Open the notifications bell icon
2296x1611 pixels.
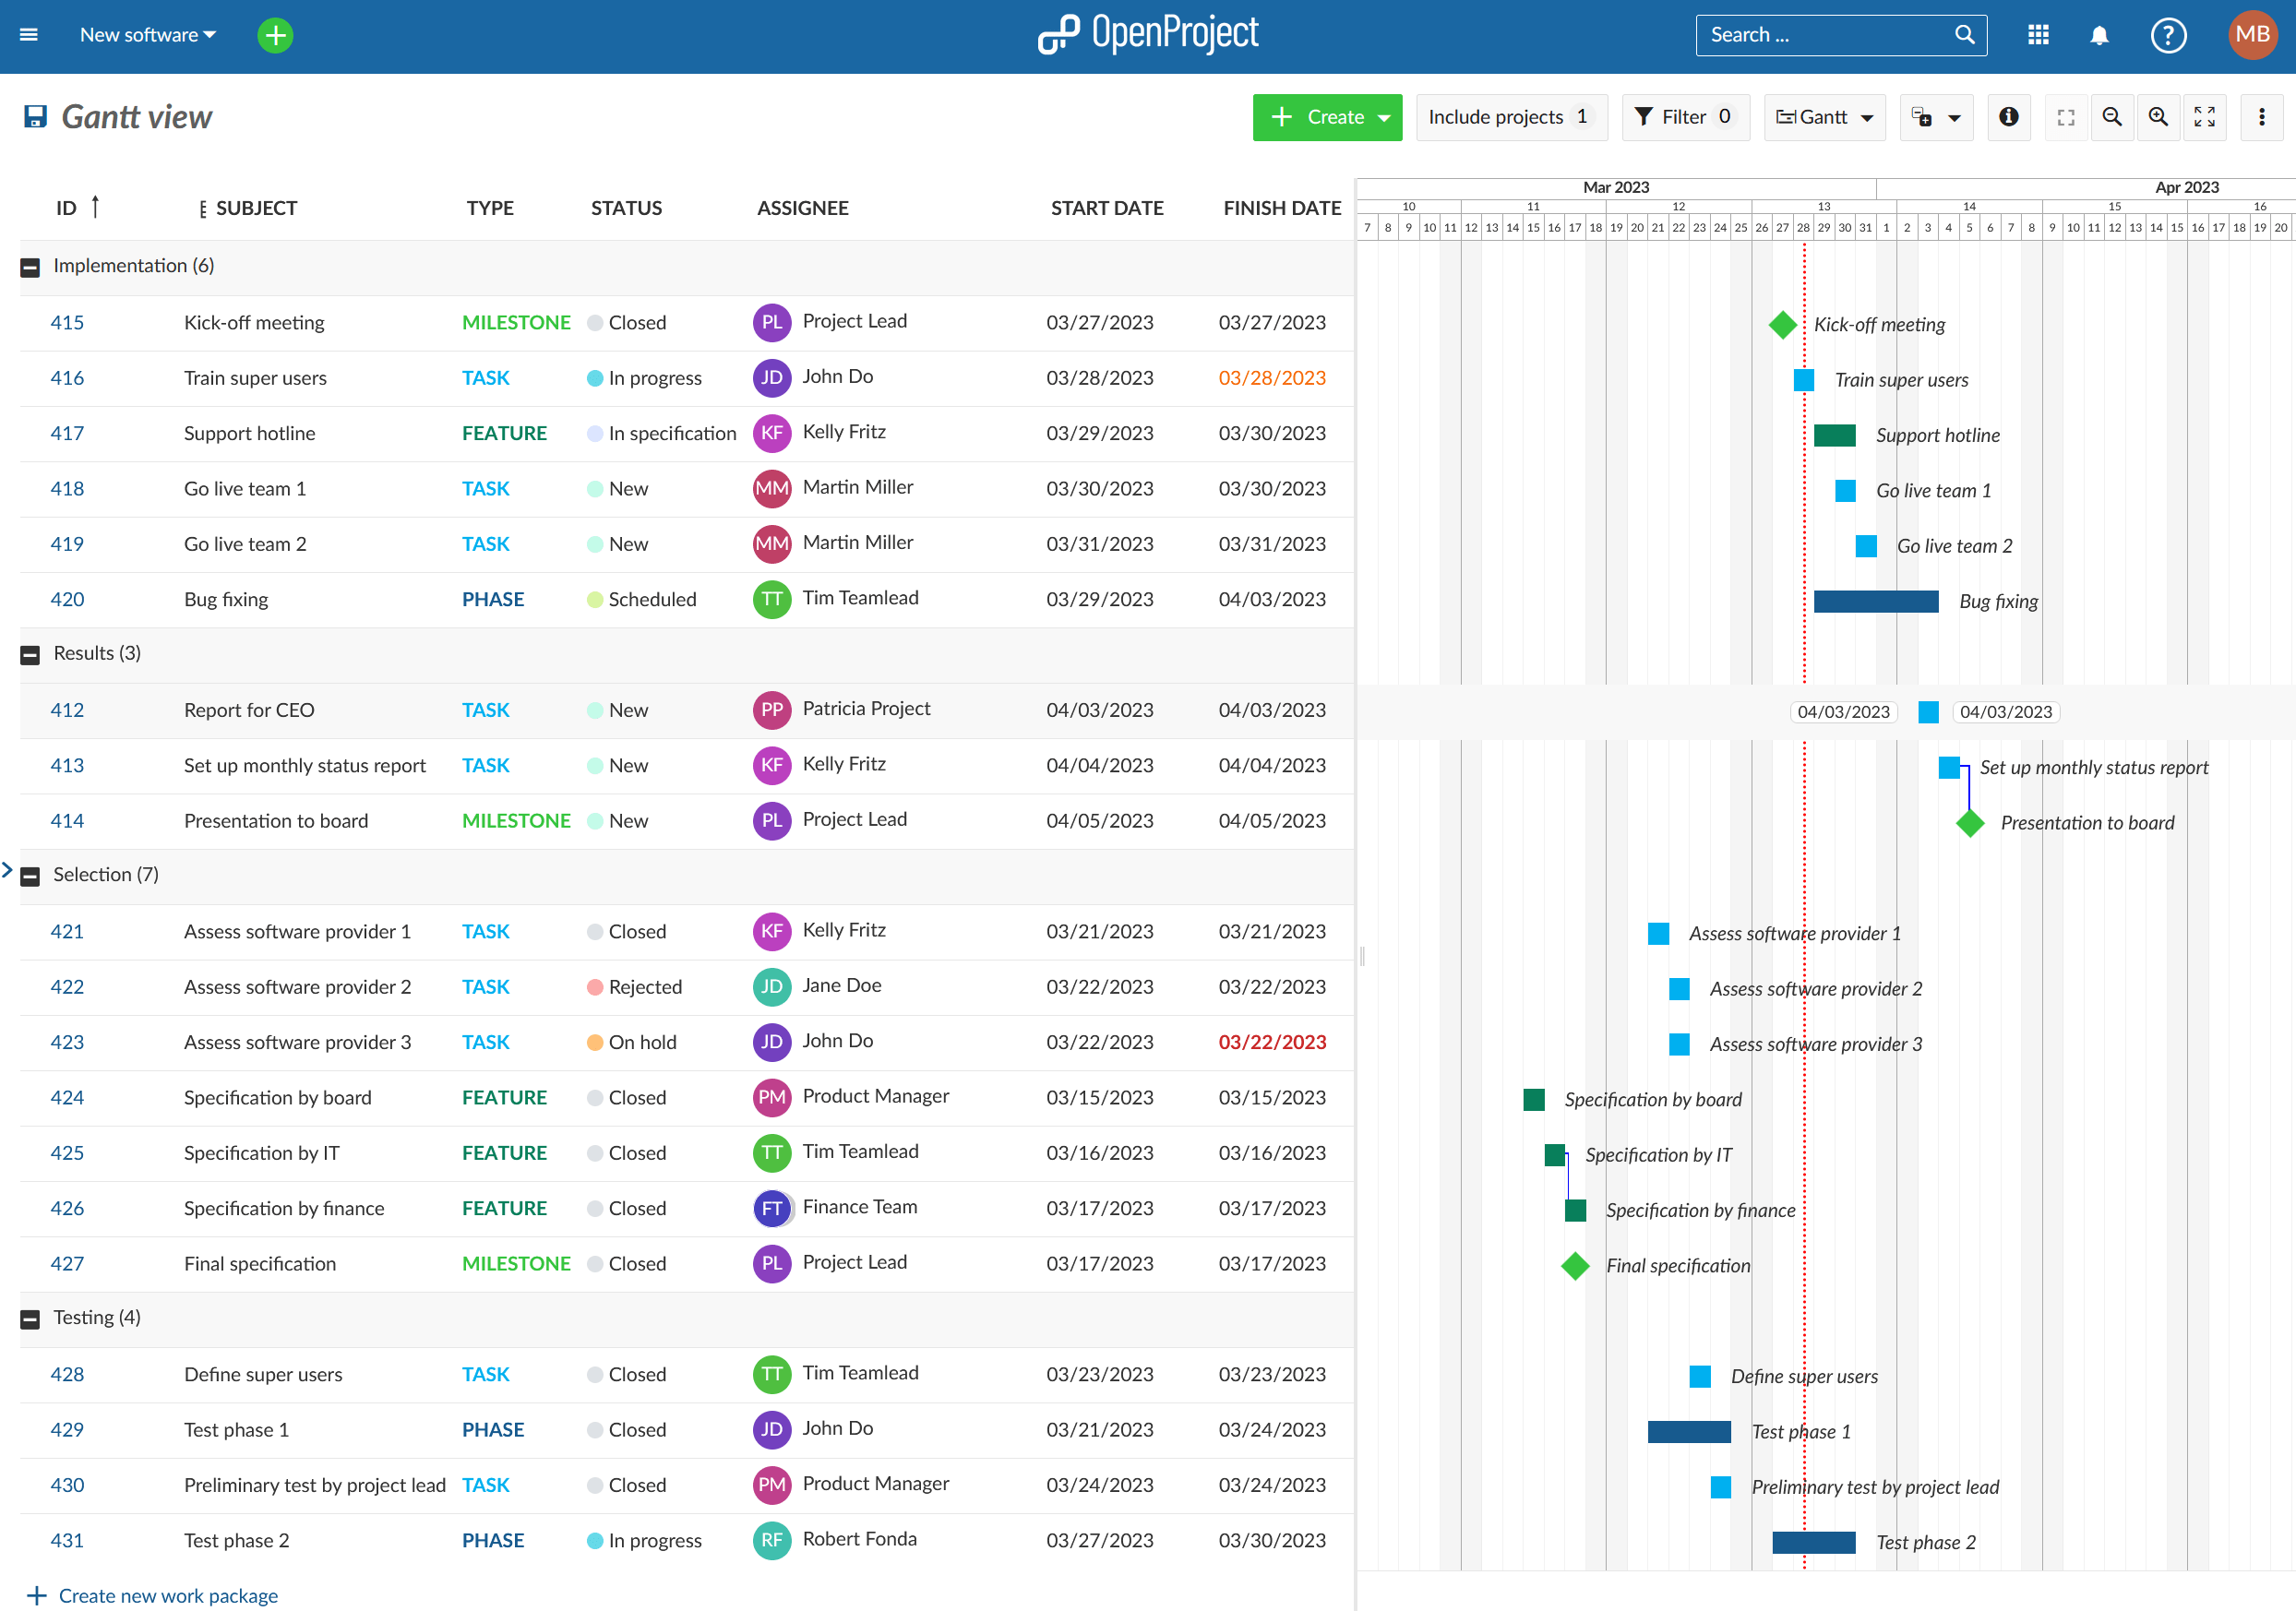(2099, 34)
